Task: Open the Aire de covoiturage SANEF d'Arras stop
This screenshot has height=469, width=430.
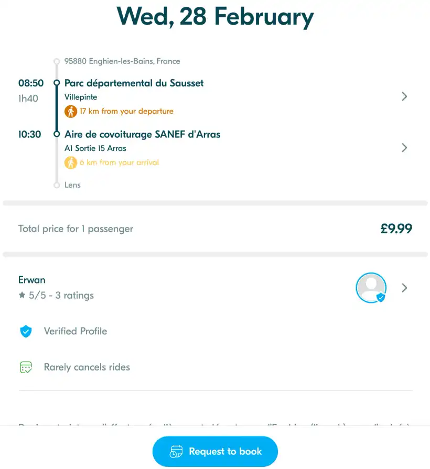Action: coord(142,135)
